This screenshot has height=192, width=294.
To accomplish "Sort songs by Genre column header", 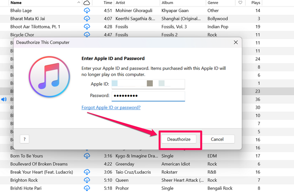I will pos(213,3).
